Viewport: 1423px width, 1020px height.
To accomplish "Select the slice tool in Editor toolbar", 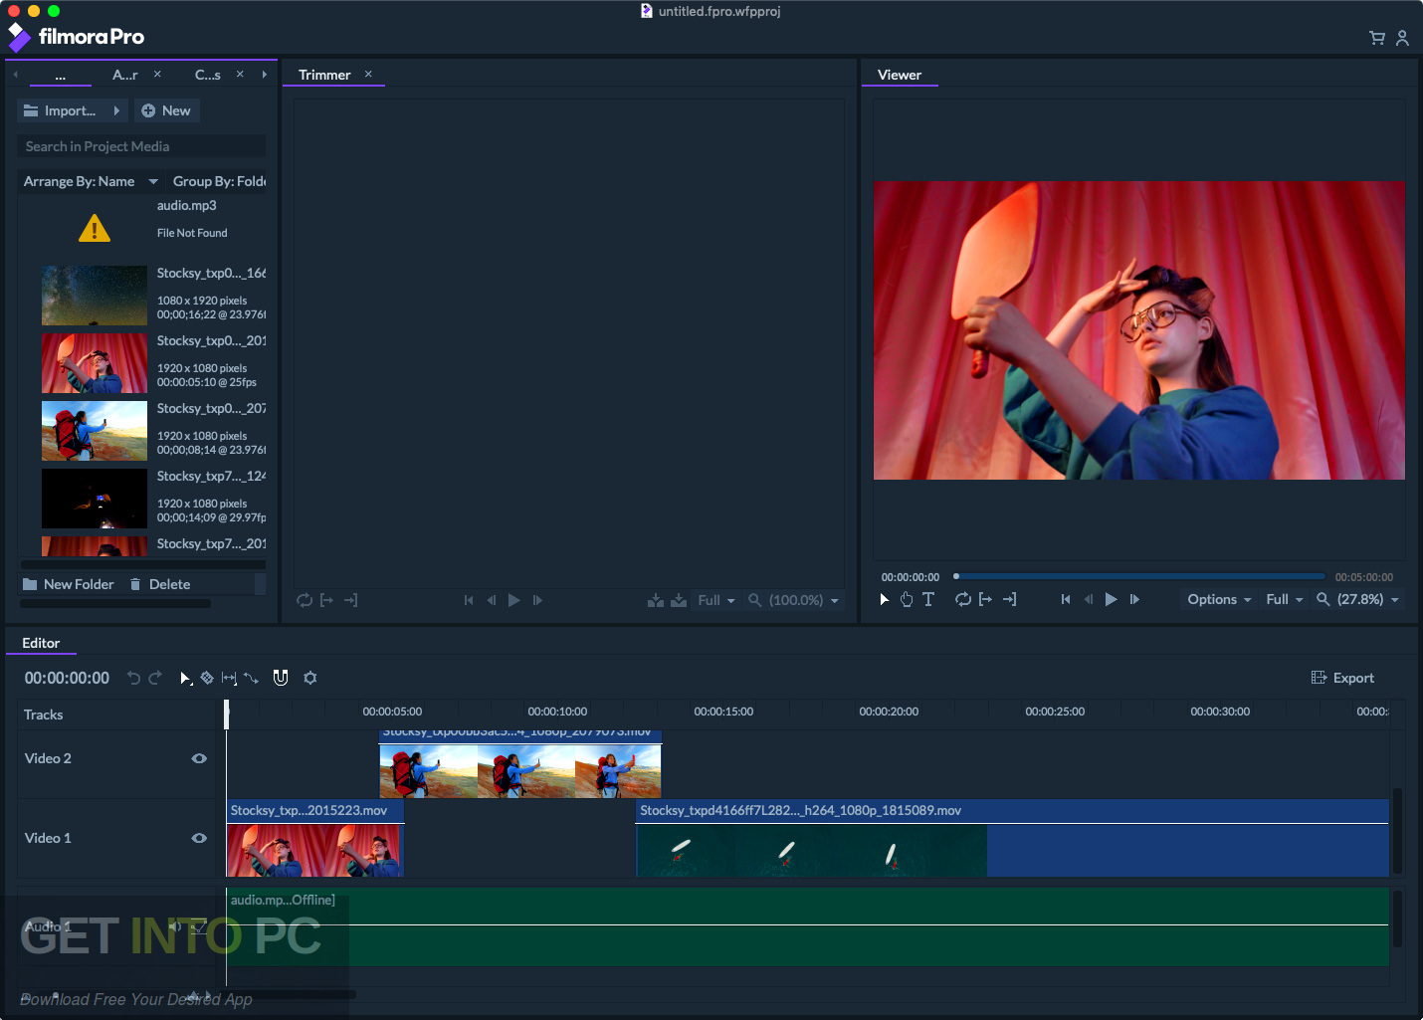I will point(207,678).
